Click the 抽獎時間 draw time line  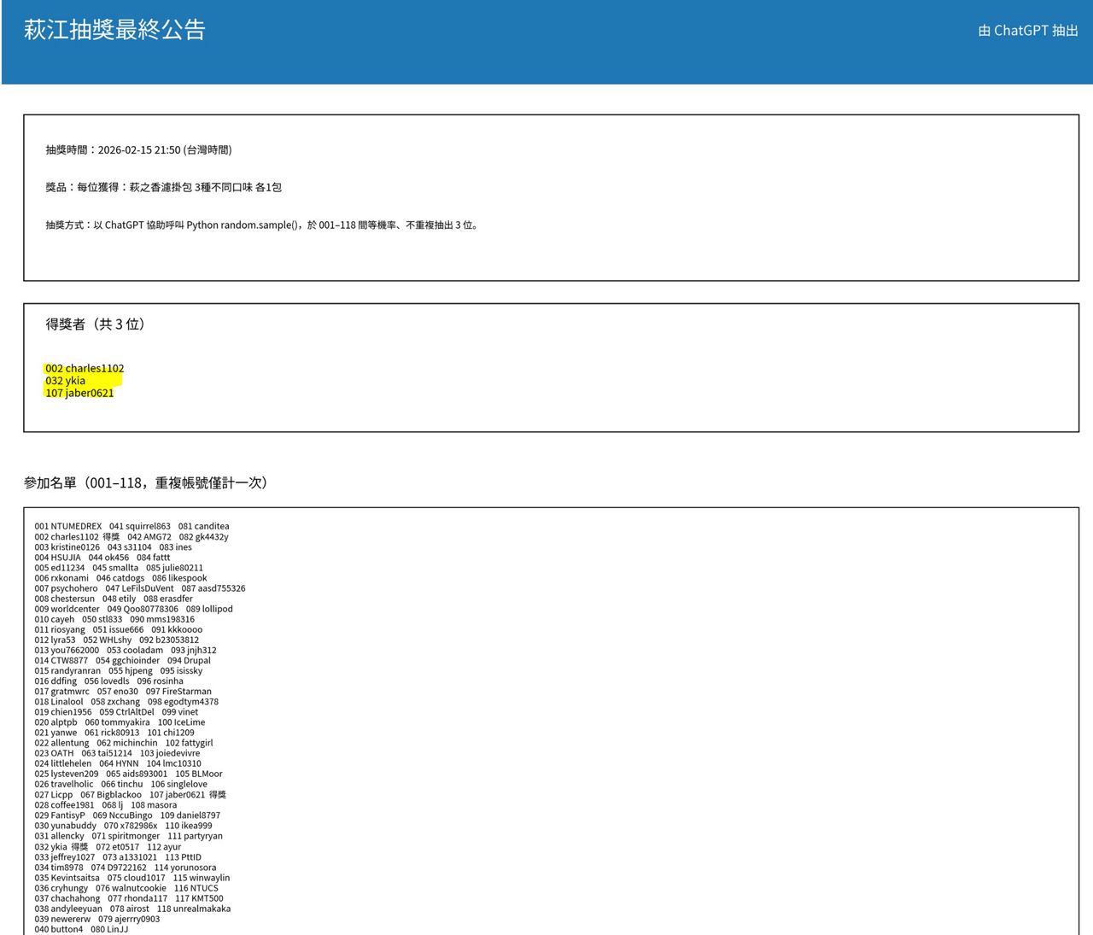[x=138, y=150]
